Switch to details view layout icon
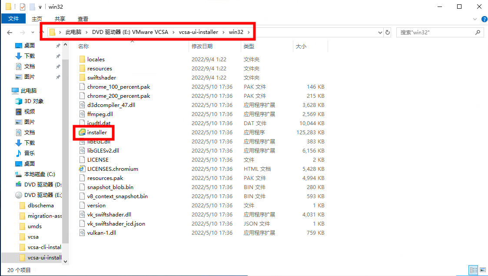This screenshot has width=488, height=276. point(473,270)
